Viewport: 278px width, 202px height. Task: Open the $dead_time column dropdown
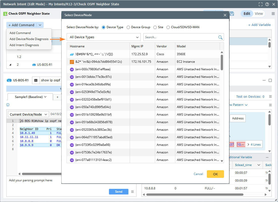pos(259,165)
